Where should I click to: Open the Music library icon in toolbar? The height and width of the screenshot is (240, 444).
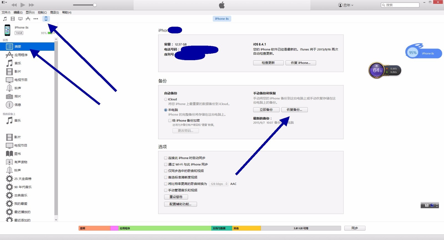tap(5, 19)
